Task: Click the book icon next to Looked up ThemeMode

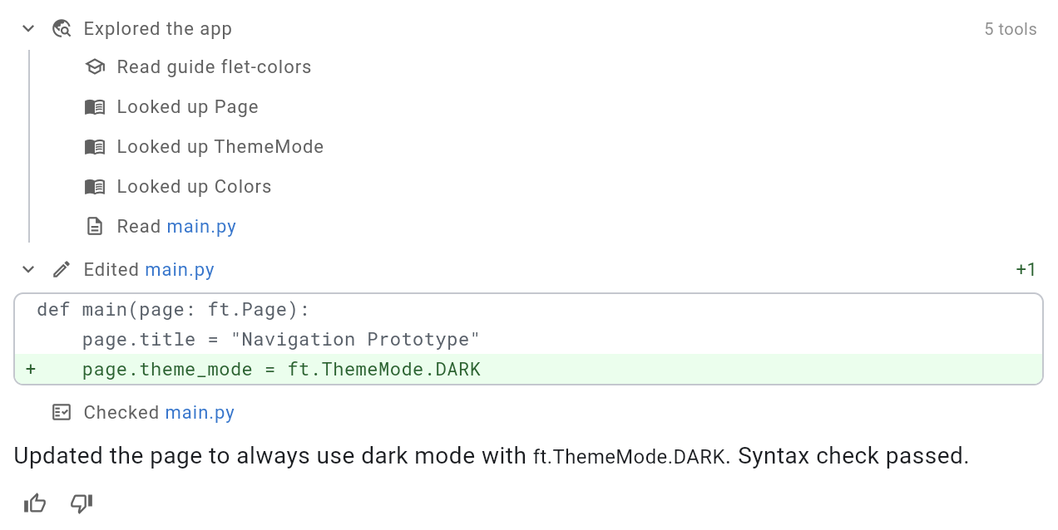Action: point(95,147)
